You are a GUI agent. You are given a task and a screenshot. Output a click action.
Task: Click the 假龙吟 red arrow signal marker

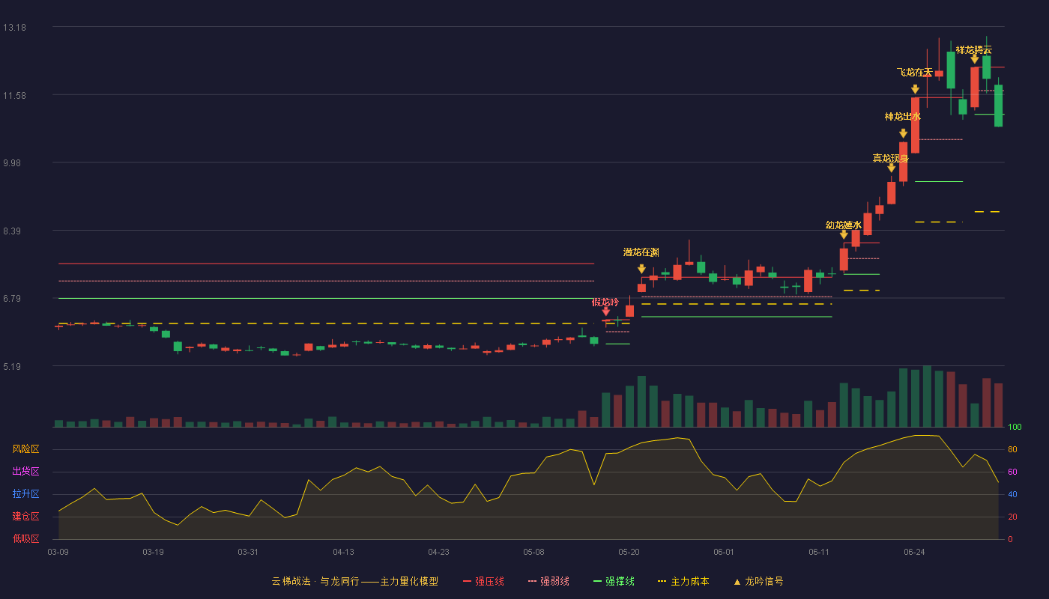pos(605,311)
